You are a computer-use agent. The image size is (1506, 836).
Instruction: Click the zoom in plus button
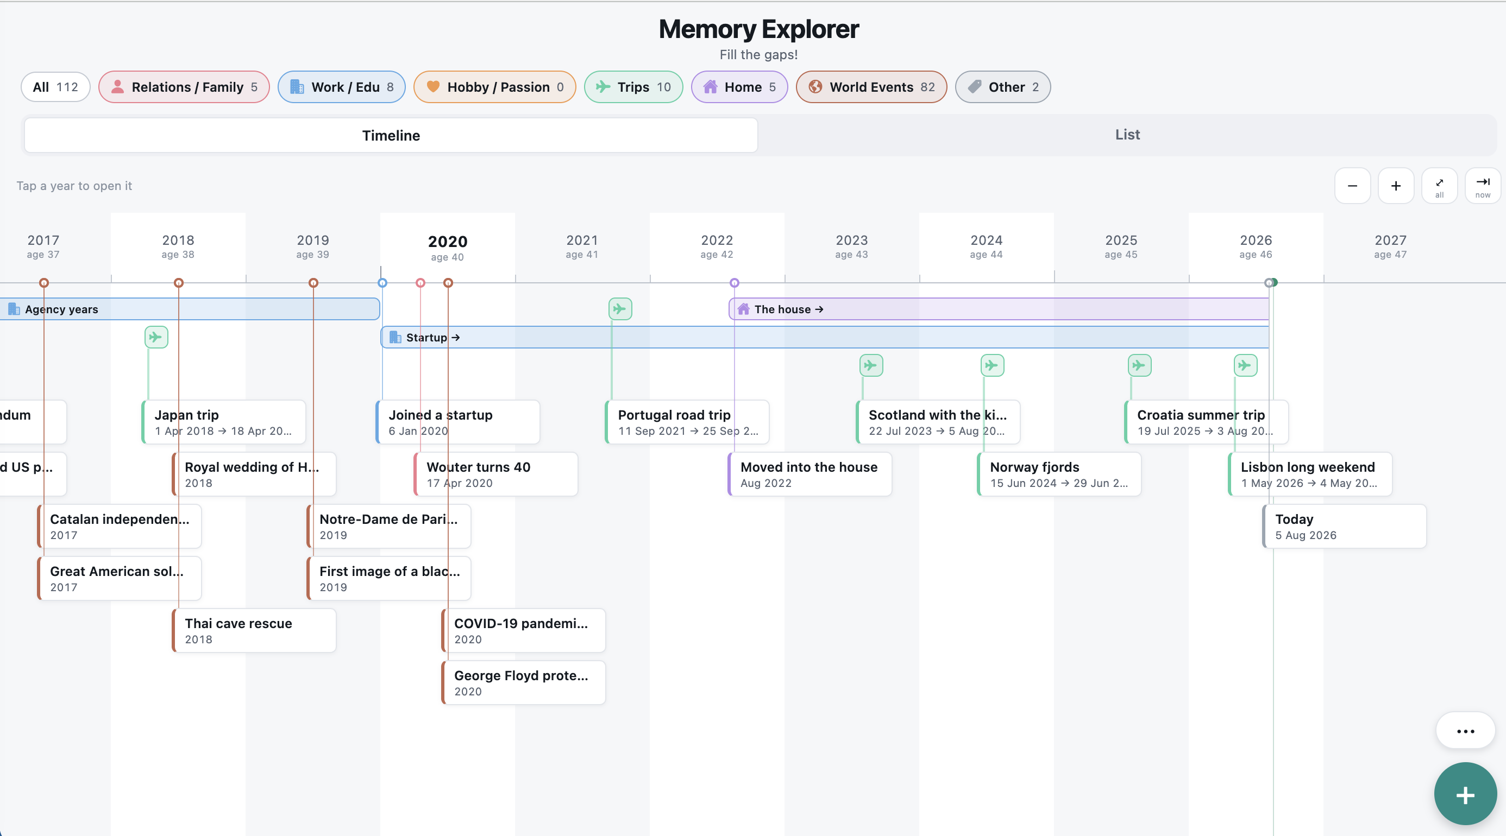tap(1396, 186)
